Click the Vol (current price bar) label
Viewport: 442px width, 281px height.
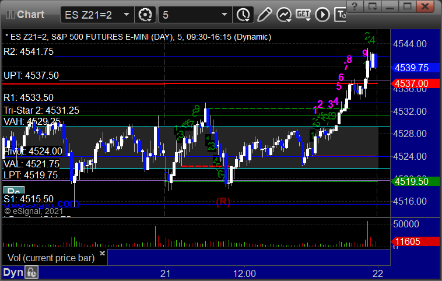(51, 258)
